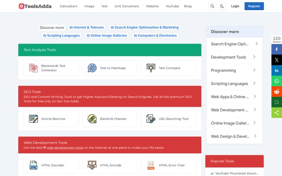282x176 pixels.
Task: Open Online Image Galleries tag link
Action: click(107, 35)
